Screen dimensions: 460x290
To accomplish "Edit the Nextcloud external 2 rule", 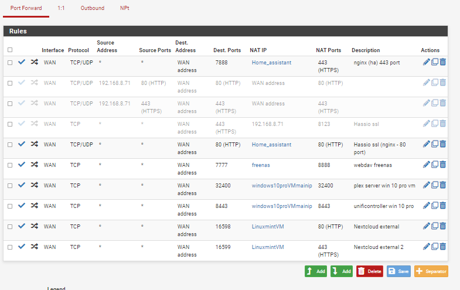I will coord(426,247).
